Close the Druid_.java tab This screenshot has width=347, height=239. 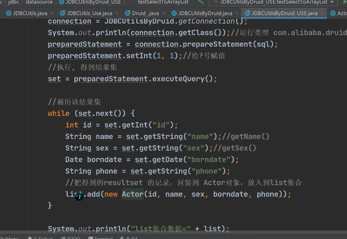[164, 13]
